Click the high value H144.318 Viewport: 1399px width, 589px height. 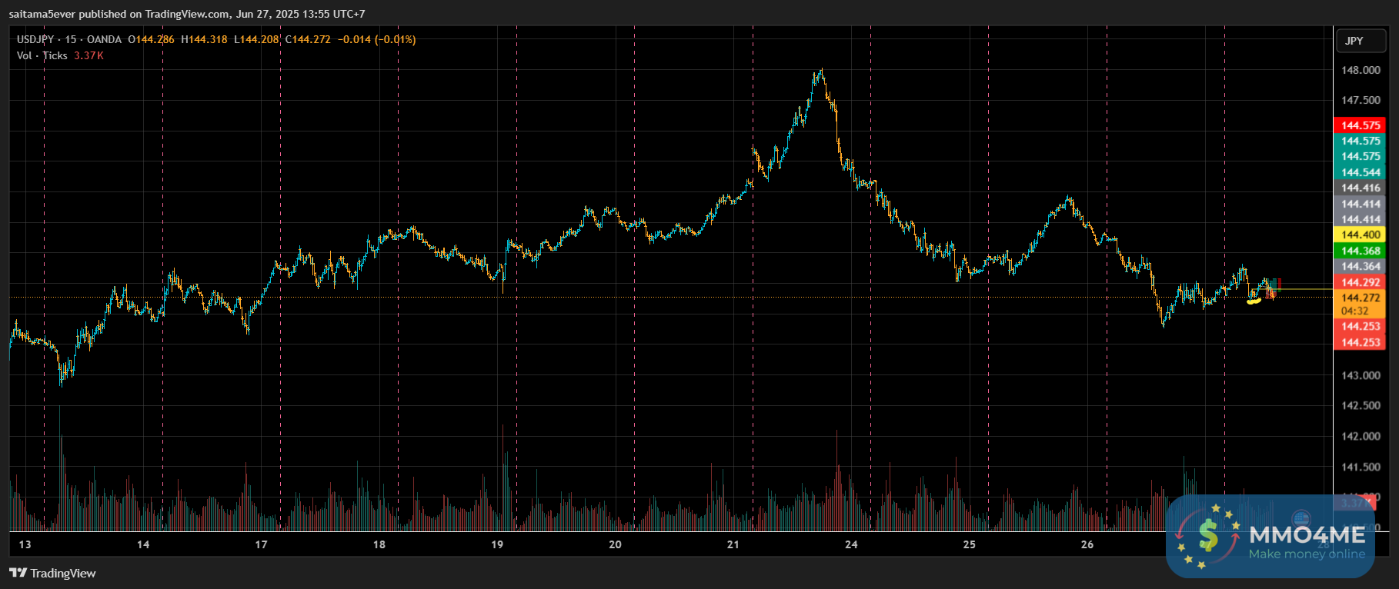click(x=204, y=39)
